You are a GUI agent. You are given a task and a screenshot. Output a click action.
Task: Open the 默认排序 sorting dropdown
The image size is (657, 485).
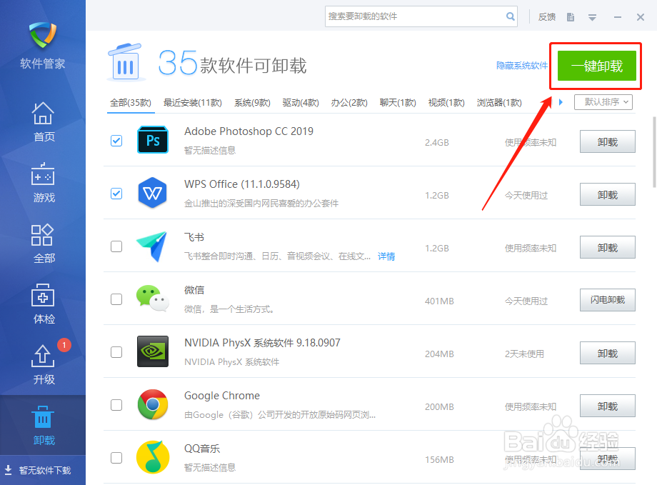[x=601, y=101]
